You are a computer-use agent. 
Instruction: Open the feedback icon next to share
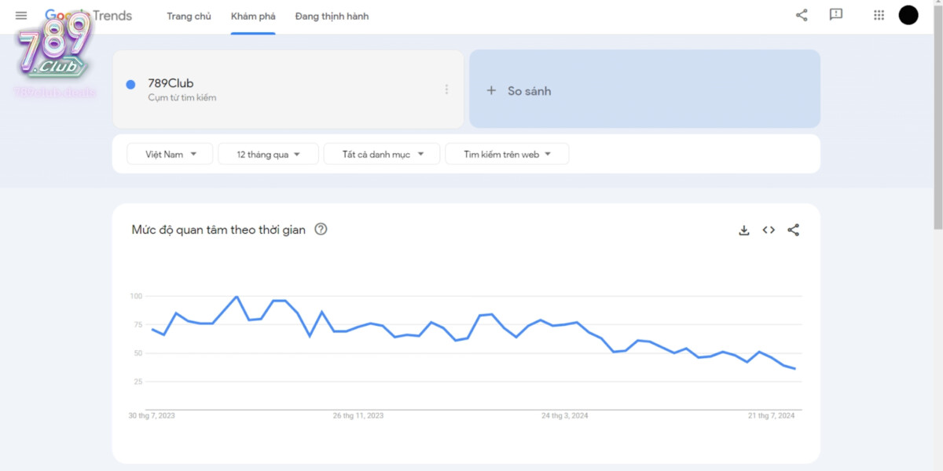coord(836,15)
